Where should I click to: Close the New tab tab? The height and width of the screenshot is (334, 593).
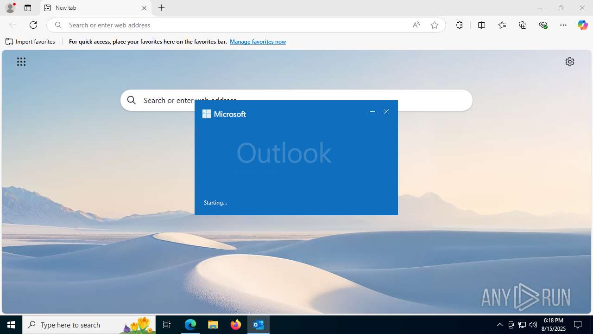coord(144,8)
